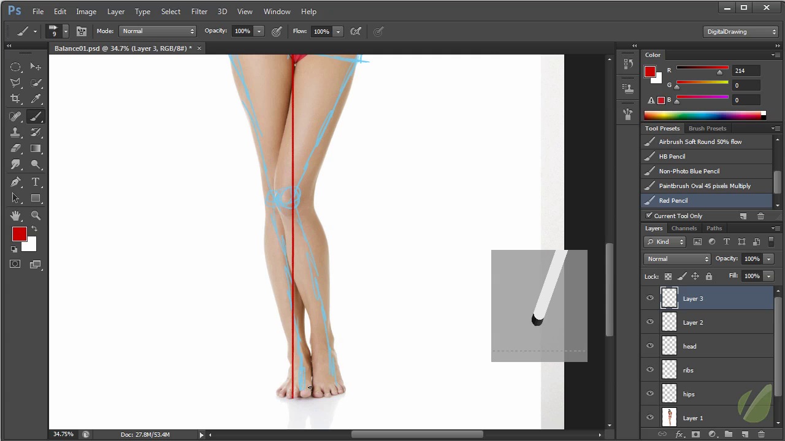Switch to the Channels tab
Image resolution: width=785 pixels, height=441 pixels.
pyautogui.click(x=684, y=228)
